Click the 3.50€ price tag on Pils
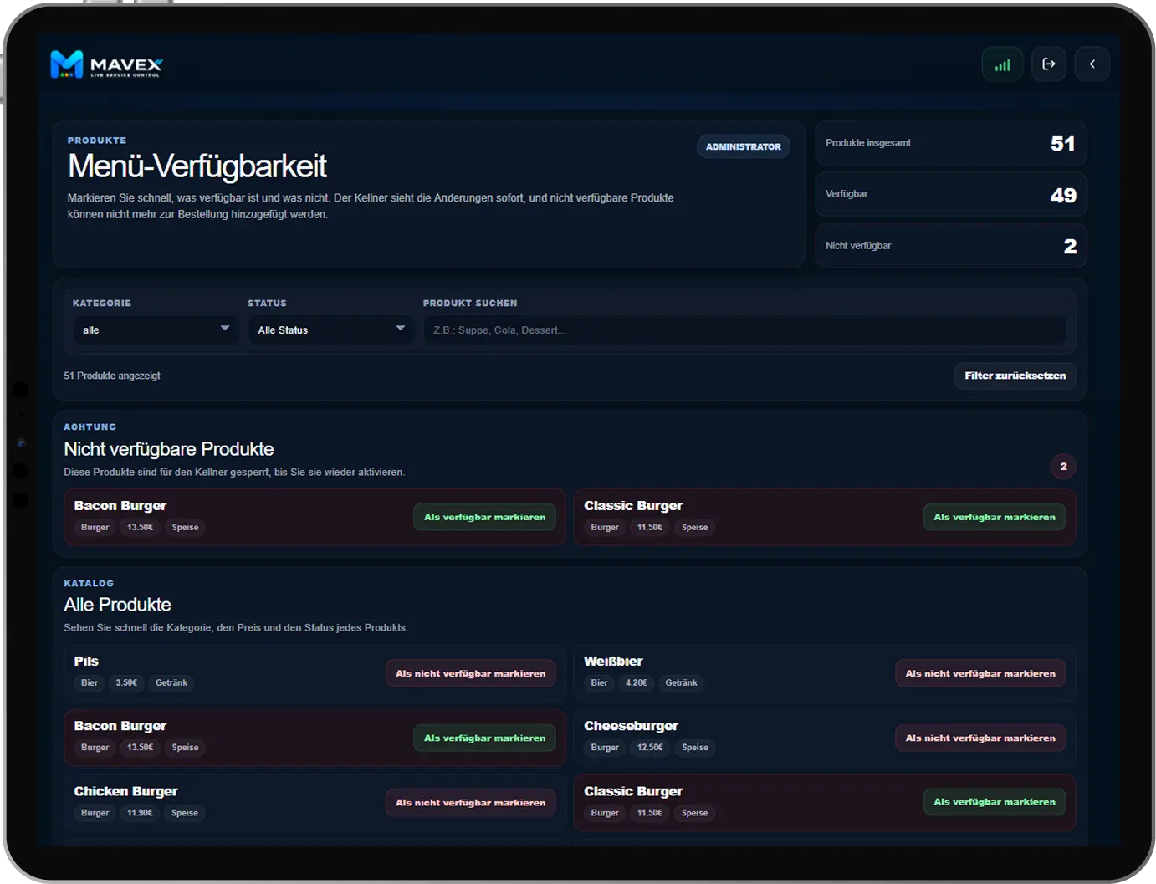This screenshot has width=1156, height=884. [126, 683]
